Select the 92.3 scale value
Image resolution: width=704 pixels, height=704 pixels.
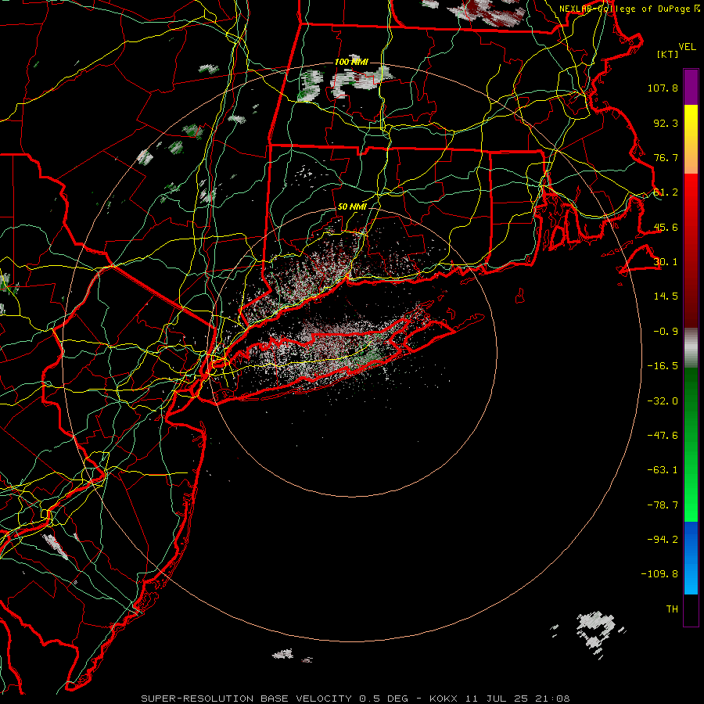(x=666, y=123)
